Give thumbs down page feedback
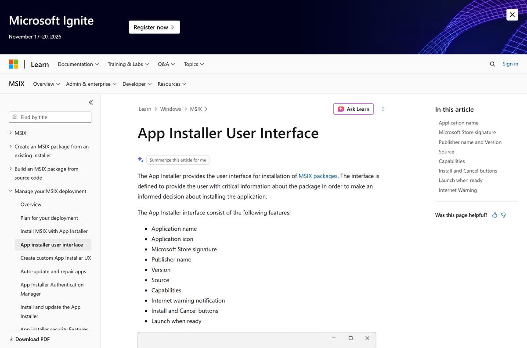This screenshot has height=348, width=527. (504, 215)
